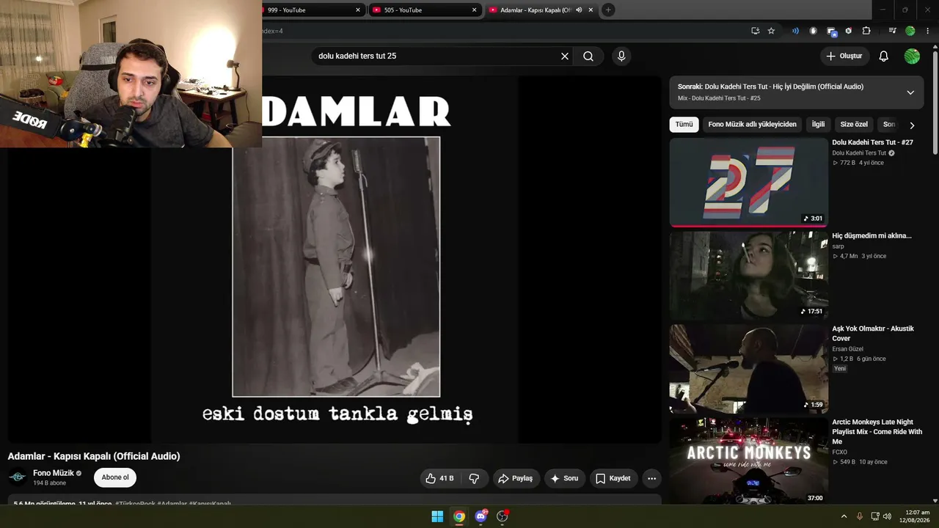Click the hexagon extension icon with red badge
The width and height of the screenshot is (939, 528).
point(849,31)
